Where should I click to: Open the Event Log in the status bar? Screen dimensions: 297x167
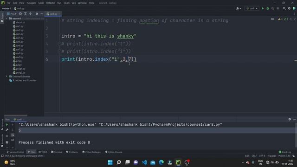click(285, 152)
